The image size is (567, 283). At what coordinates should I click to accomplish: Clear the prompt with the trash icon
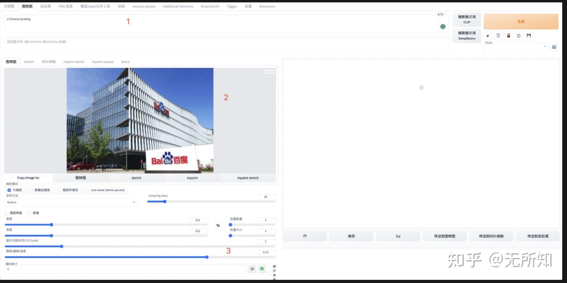(498, 36)
